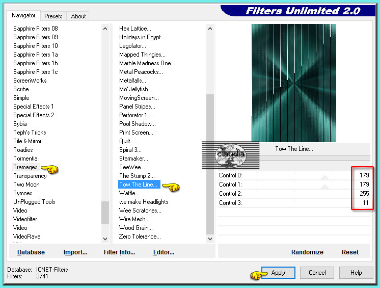Pick Teph's Tricks category

point(30,133)
